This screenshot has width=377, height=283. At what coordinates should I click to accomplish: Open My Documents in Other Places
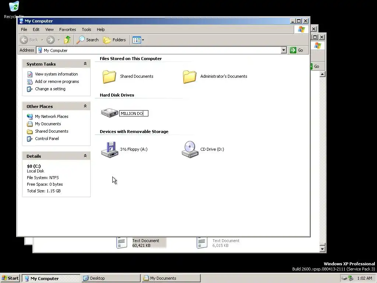48,124
